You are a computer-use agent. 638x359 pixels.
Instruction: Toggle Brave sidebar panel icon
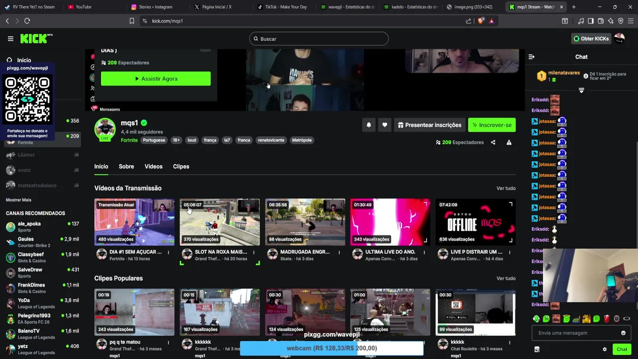point(591,21)
